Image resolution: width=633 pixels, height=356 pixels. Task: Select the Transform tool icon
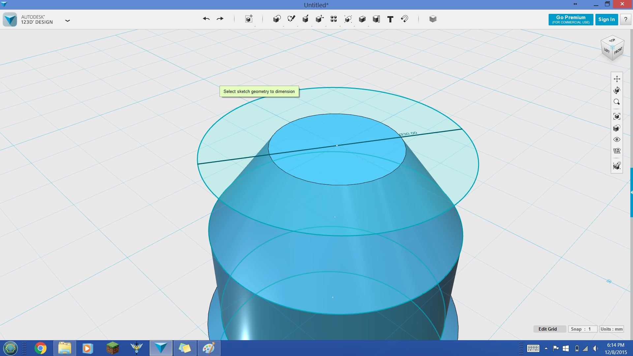(319, 19)
